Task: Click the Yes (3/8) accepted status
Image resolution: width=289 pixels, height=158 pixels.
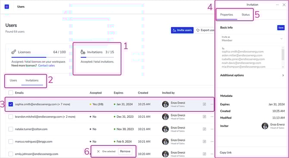Action: [97, 104]
